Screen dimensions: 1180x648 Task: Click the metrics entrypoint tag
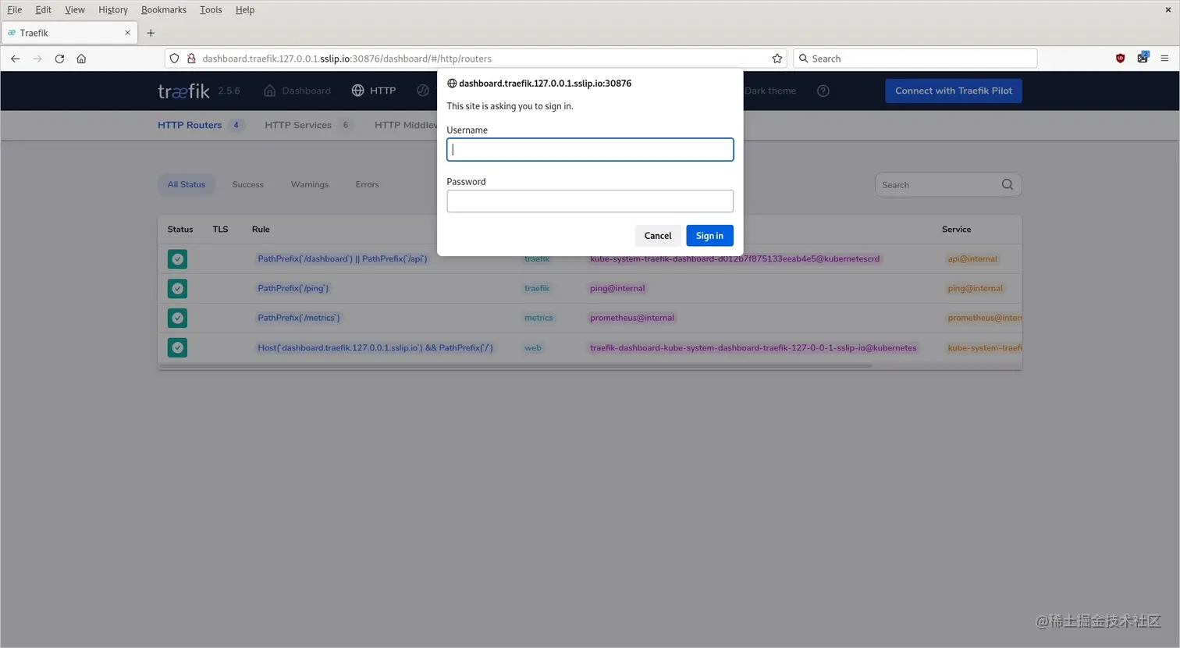tap(538, 319)
